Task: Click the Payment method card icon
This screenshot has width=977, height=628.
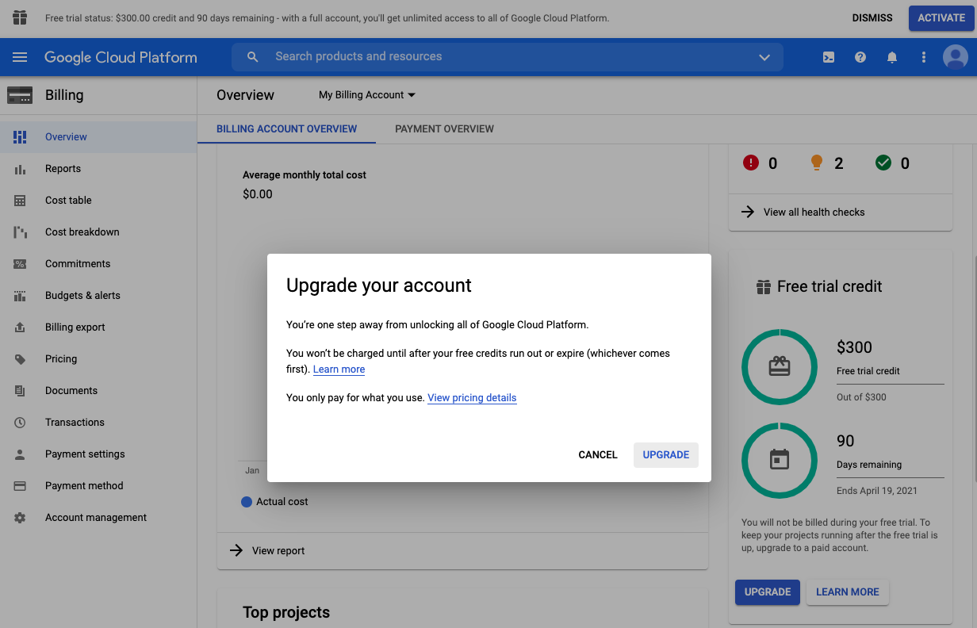Action: coord(20,486)
